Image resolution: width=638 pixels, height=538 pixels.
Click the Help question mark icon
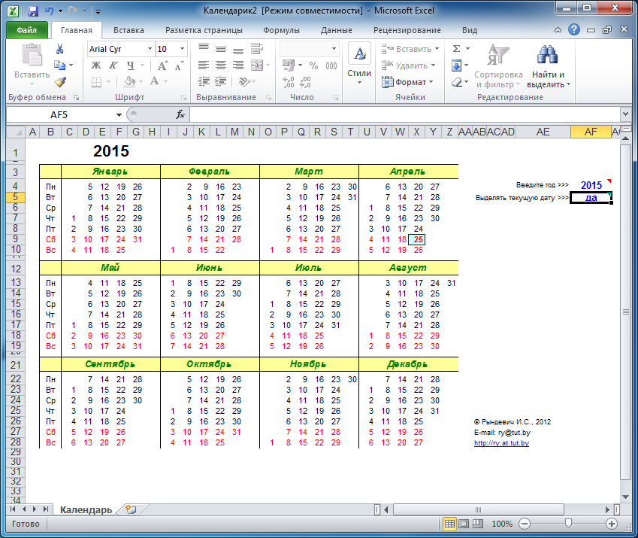click(x=574, y=29)
